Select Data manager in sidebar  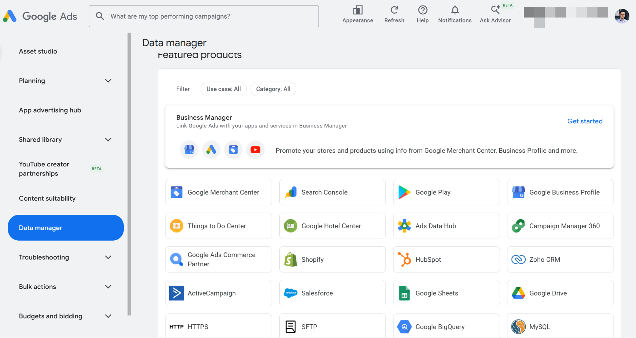[66, 228]
